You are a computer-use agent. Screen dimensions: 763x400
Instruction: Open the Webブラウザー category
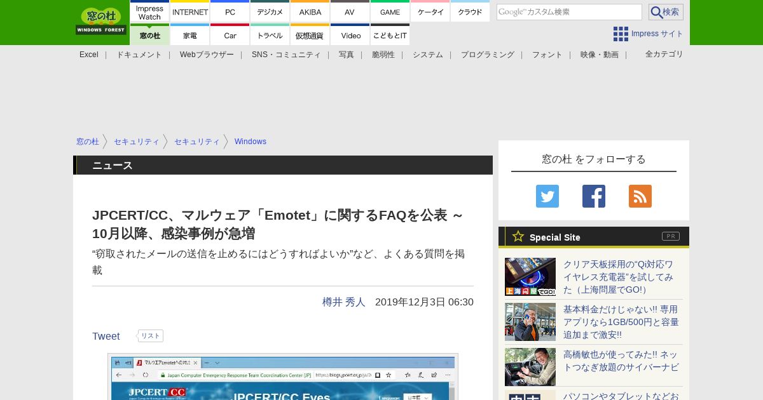pos(207,55)
